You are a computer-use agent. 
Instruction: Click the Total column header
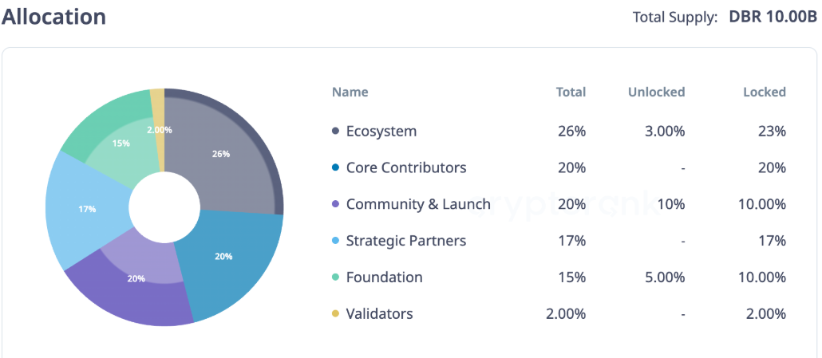[571, 92]
